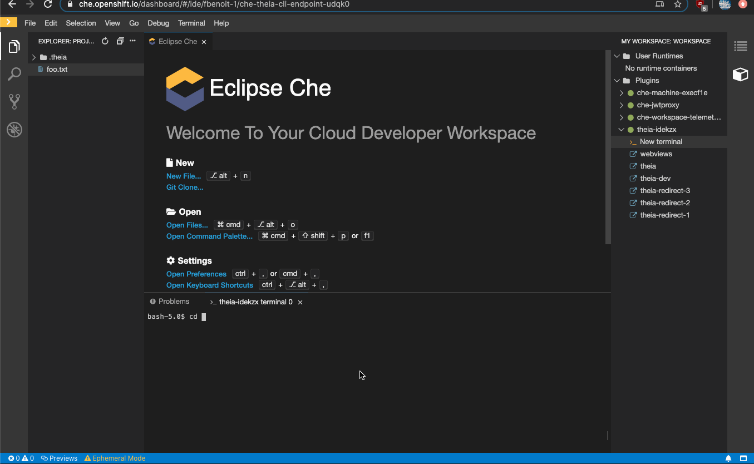The width and height of the screenshot is (754, 464).
Task: Click the New File... link
Action: [x=184, y=176]
